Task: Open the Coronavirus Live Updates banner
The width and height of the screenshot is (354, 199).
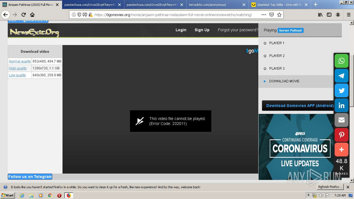Action: (x=300, y=147)
